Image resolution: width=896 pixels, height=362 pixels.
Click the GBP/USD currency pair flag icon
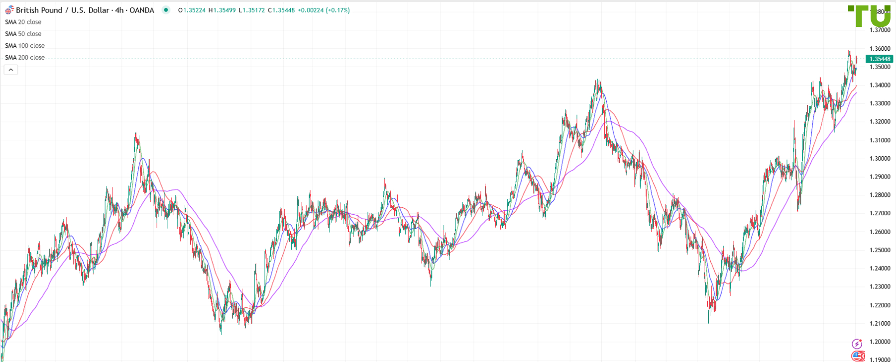point(9,10)
